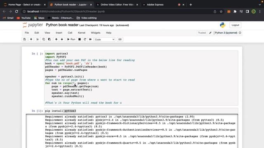Open the Help menu

(x=108, y=33)
